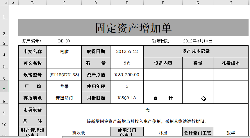The width and height of the screenshot is (250, 138).
Task: Select the remark cell about 直线法 depreciation
Action: [x=147, y=121]
